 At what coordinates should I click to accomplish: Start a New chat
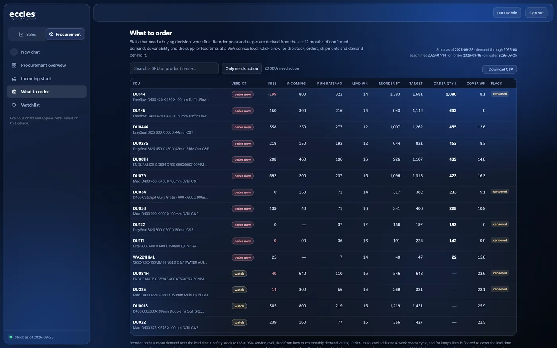coord(47,52)
